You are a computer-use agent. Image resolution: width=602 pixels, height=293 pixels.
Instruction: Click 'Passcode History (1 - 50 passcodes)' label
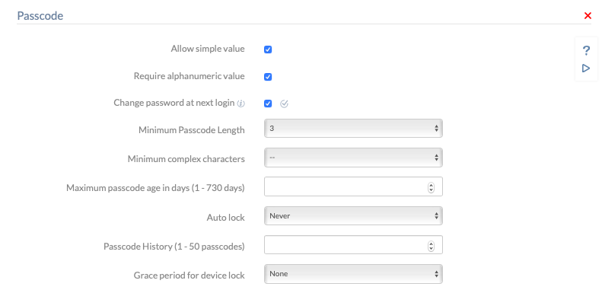174,247
